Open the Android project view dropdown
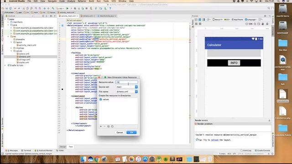This screenshot has width=292, height=164. (x=20, y=16)
